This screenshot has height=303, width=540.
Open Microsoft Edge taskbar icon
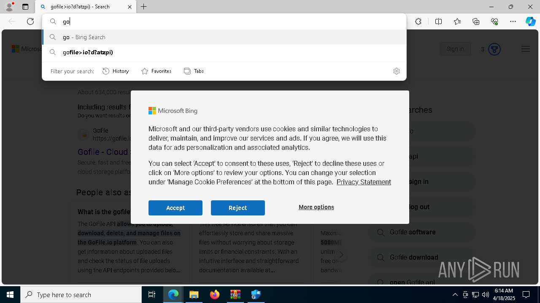173,295
